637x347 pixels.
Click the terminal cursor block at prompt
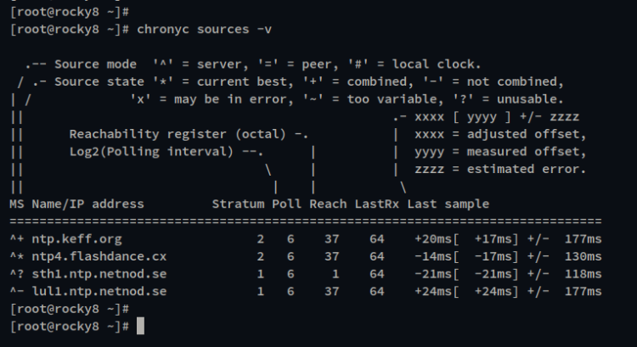140,326
